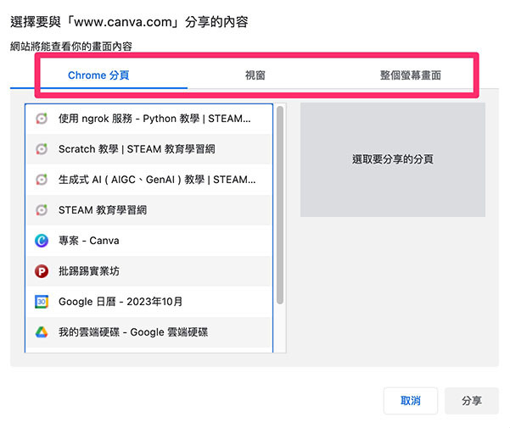Viewport: 510px width, 428px height.
Task: Click the tab list vertical scrollbar
Action: 280,205
